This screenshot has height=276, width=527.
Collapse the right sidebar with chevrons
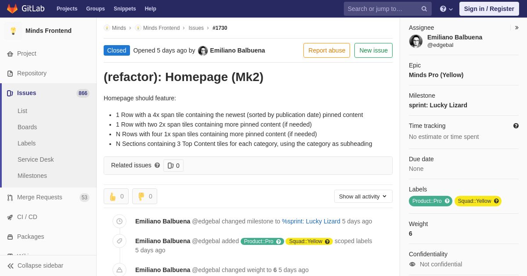click(516, 28)
